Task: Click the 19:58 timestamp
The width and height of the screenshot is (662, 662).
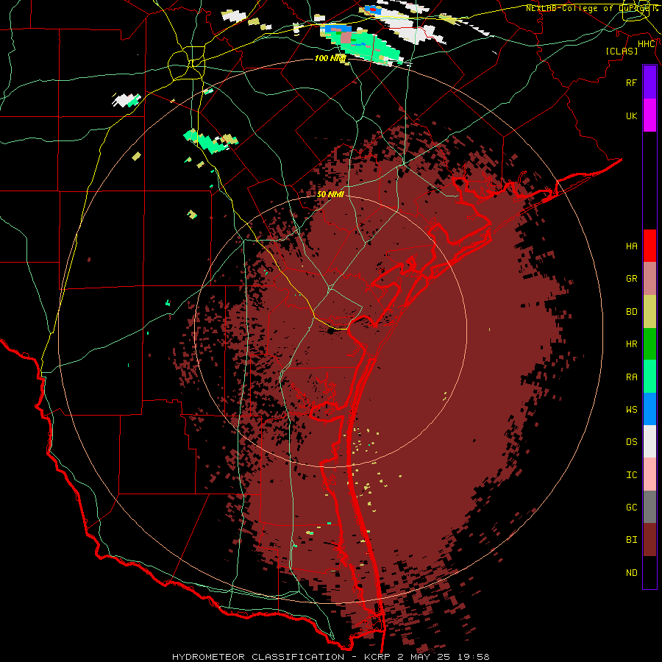Action: tap(474, 657)
